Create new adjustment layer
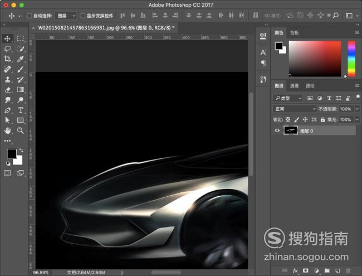This screenshot has width=362, height=276. click(316, 270)
